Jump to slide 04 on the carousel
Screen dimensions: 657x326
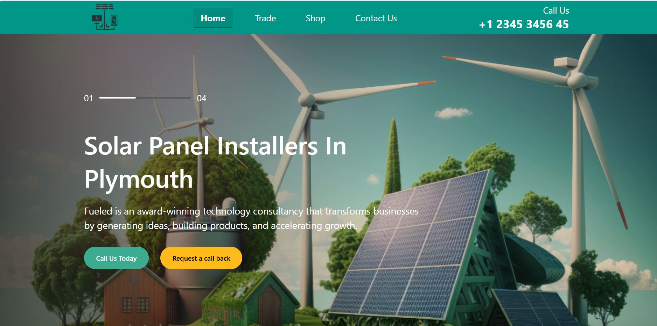[202, 98]
